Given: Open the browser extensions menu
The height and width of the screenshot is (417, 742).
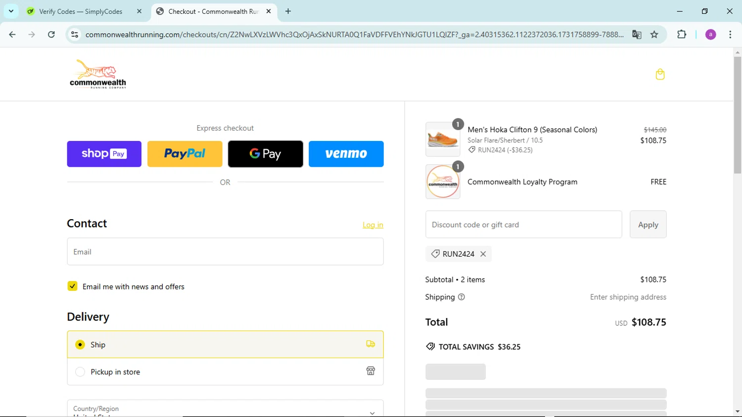Looking at the screenshot, I should [682, 35].
